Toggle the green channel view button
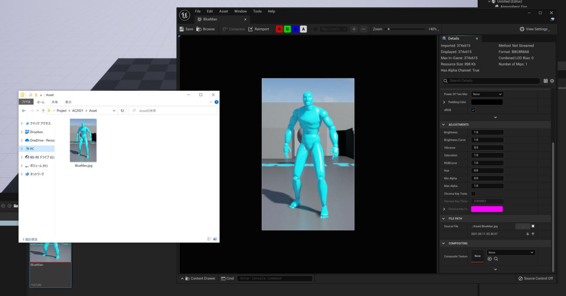Viewport: 566px width, 296px height. point(287,29)
